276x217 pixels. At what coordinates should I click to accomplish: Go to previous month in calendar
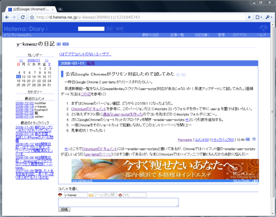21,60
